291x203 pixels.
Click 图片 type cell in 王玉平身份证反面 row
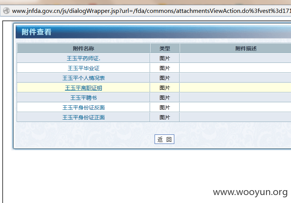(165, 108)
